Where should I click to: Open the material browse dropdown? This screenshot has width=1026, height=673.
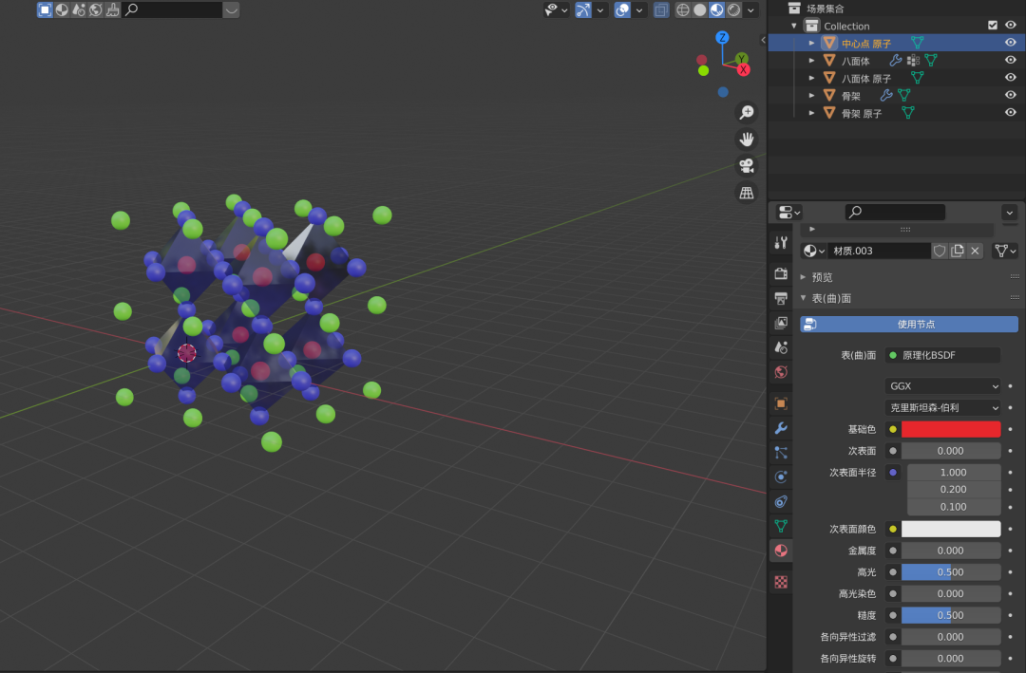click(813, 251)
